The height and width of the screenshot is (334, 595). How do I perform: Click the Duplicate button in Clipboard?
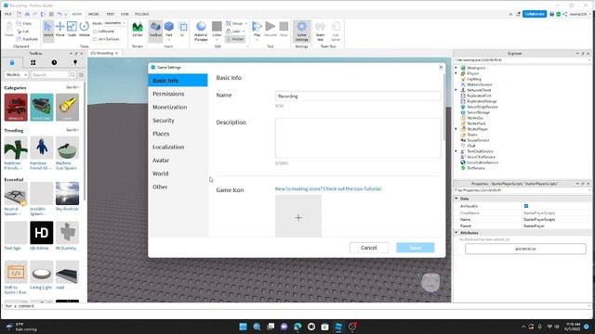[x=27, y=39]
